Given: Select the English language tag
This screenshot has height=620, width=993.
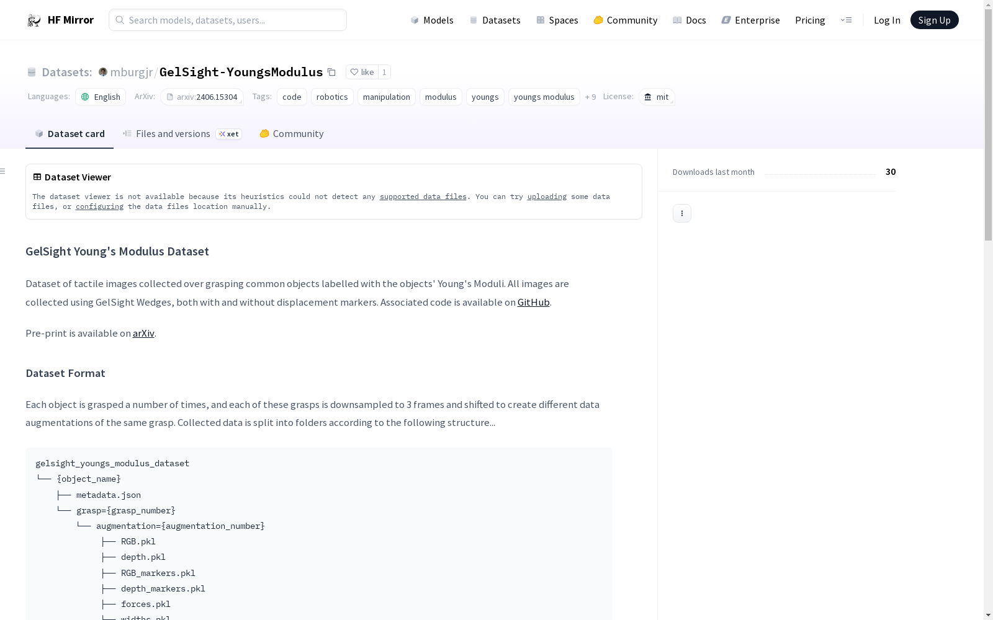Looking at the screenshot, I should point(101,97).
